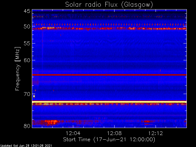This screenshot has height=147, width=196.
Task: Click the 12:08 time tick label
Action: (114, 133)
